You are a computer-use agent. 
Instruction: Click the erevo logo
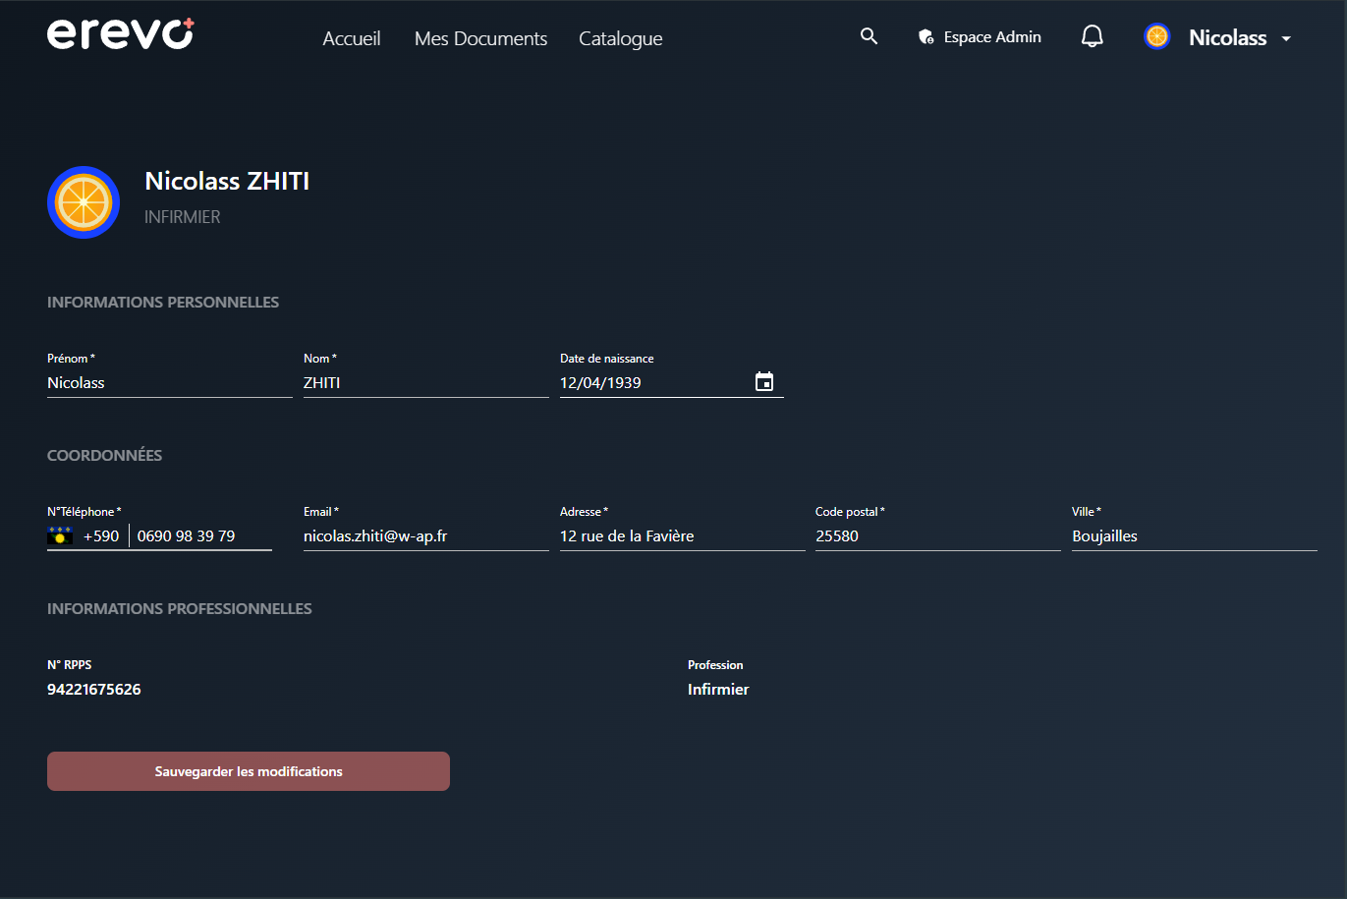tap(121, 34)
